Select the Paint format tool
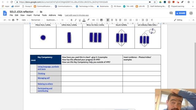The width and height of the screenshot is (196, 110). (x=17, y=20)
